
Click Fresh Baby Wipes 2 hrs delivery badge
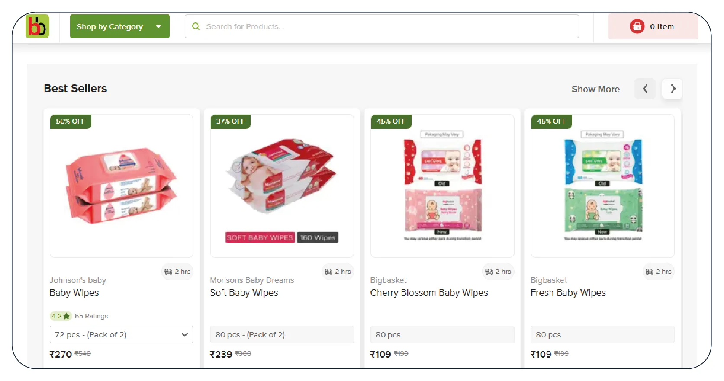point(658,272)
